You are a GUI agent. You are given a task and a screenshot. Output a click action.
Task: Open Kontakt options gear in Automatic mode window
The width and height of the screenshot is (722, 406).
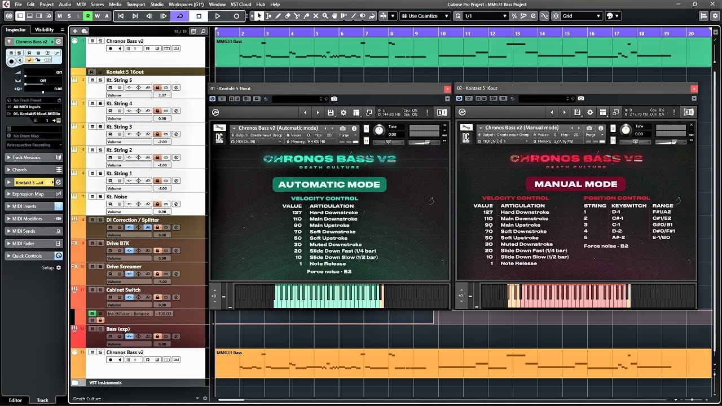click(x=344, y=113)
